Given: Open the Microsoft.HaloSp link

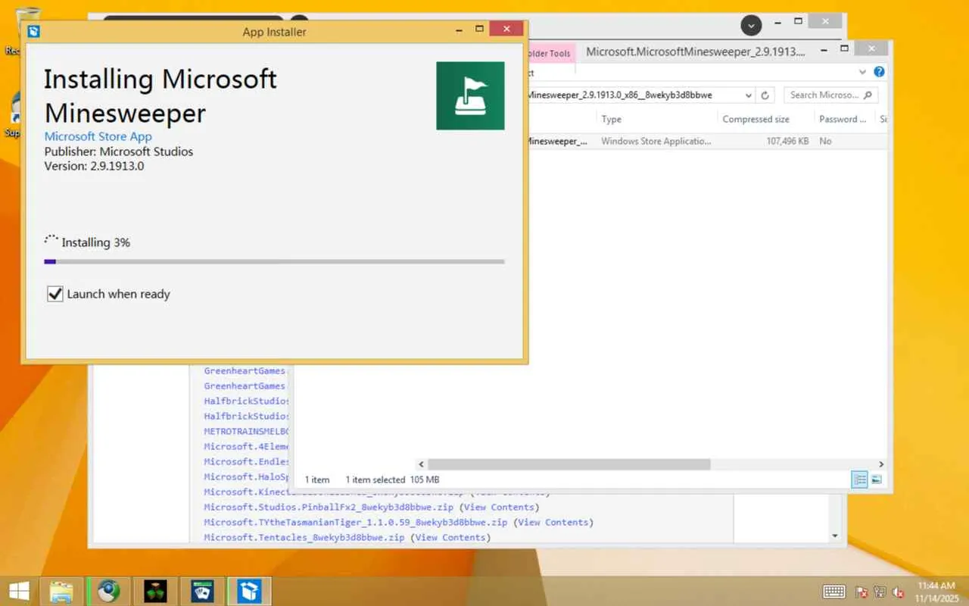Looking at the screenshot, I should click(246, 476).
